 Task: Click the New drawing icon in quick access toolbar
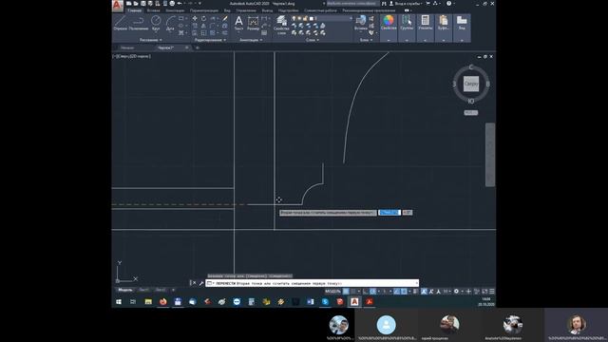[x=129, y=3]
